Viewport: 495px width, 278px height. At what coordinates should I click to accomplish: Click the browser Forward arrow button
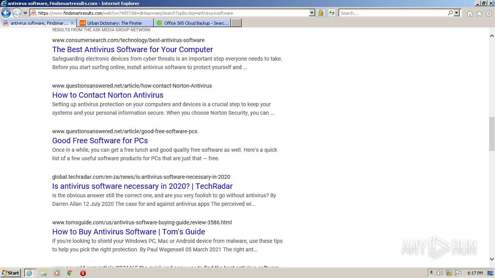17,13
